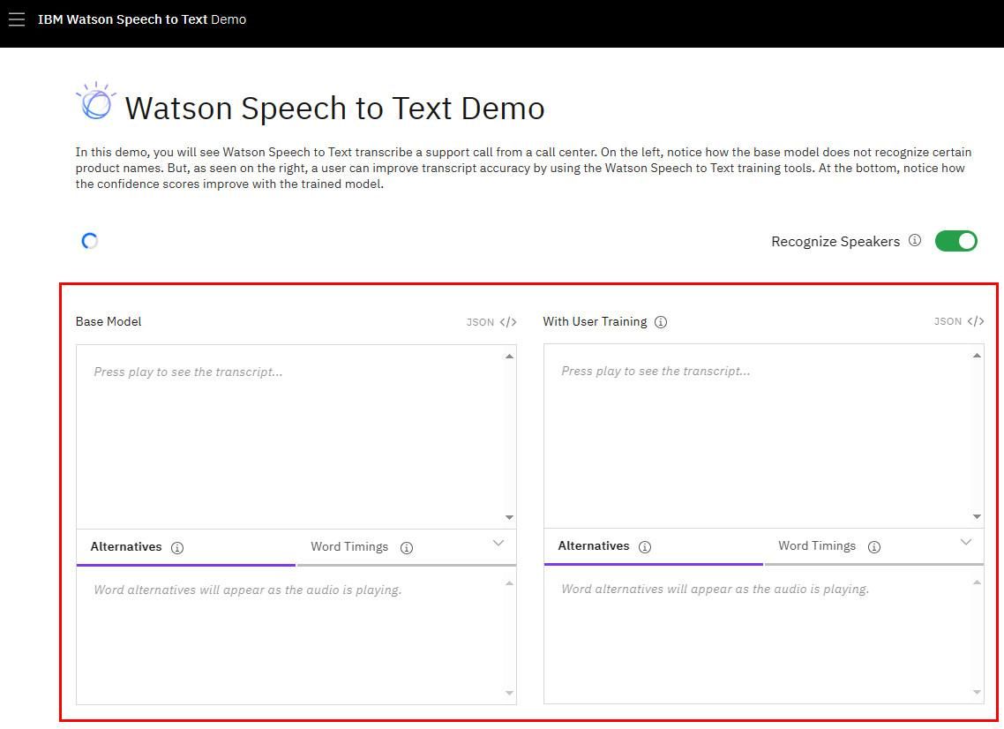Click the loading spinner play control
Image resolution: width=1004 pixels, height=729 pixels.
pos(90,241)
